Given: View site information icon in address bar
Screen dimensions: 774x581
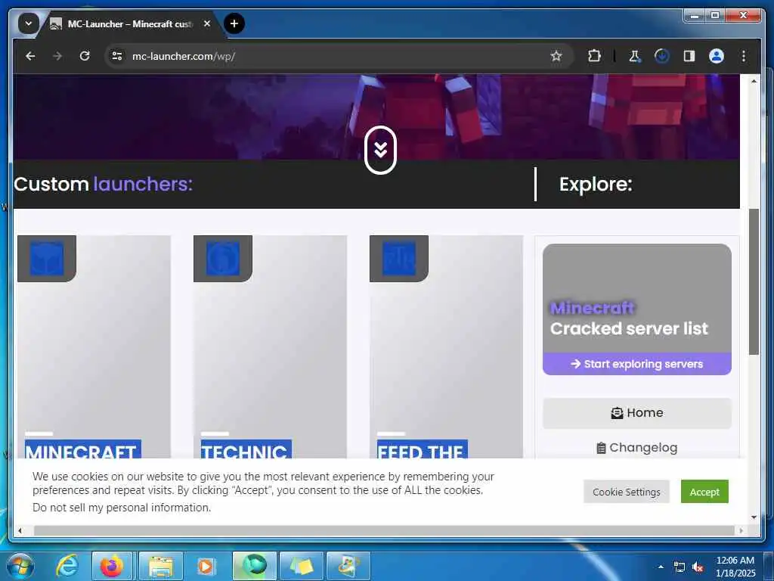Looking at the screenshot, I should (x=117, y=56).
